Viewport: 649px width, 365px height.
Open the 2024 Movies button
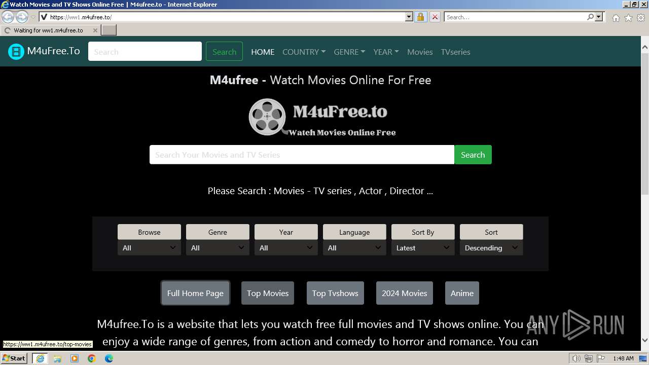tap(405, 293)
